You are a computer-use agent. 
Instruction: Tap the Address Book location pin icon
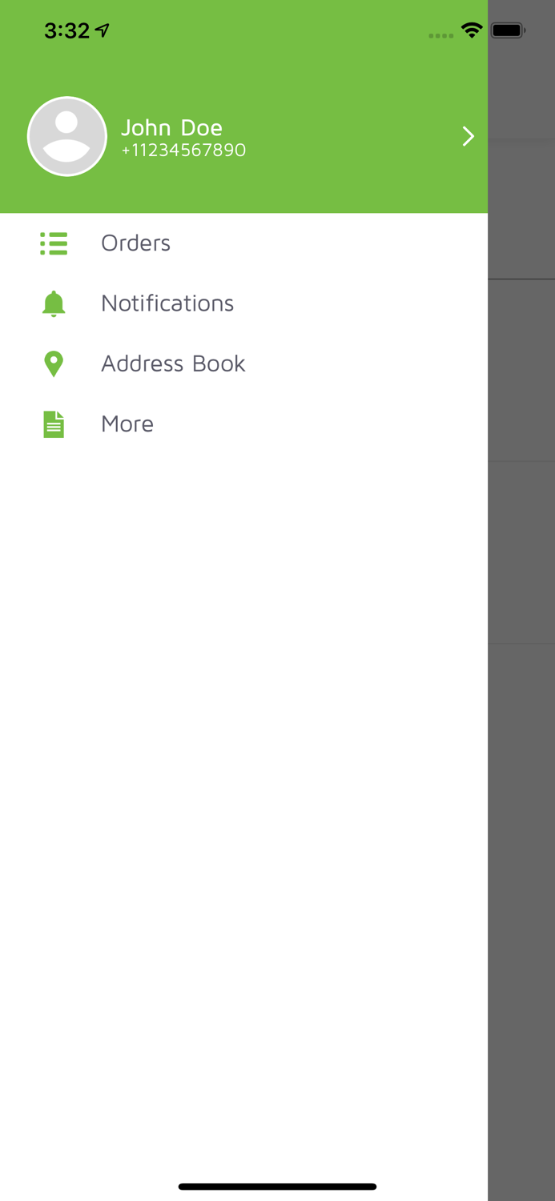click(54, 364)
